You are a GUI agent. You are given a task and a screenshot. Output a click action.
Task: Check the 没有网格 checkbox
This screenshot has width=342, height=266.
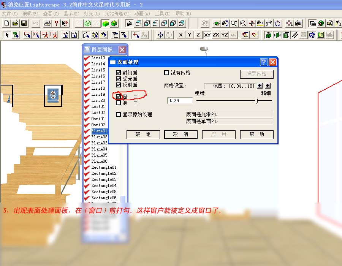point(166,73)
